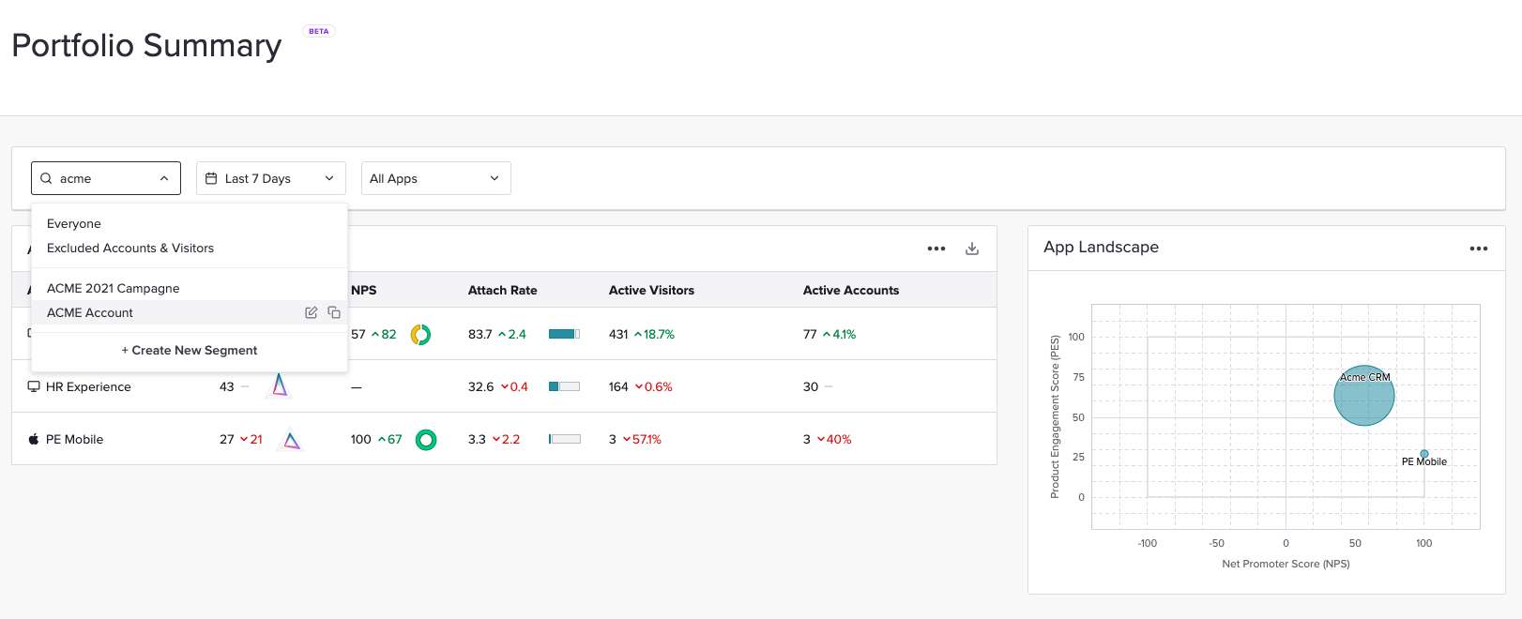Click the 32.6 attach rate value
The width and height of the screenshot is (1522, 619).
(x=480, y=386)
